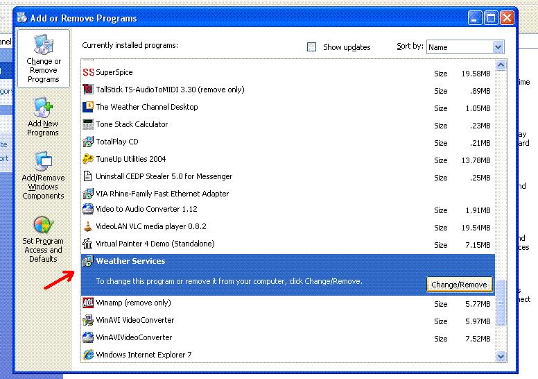538x379 pixels.
Task: Click the TallStick TS-AudioToMIDI icon
Action: tap(88, 90)
